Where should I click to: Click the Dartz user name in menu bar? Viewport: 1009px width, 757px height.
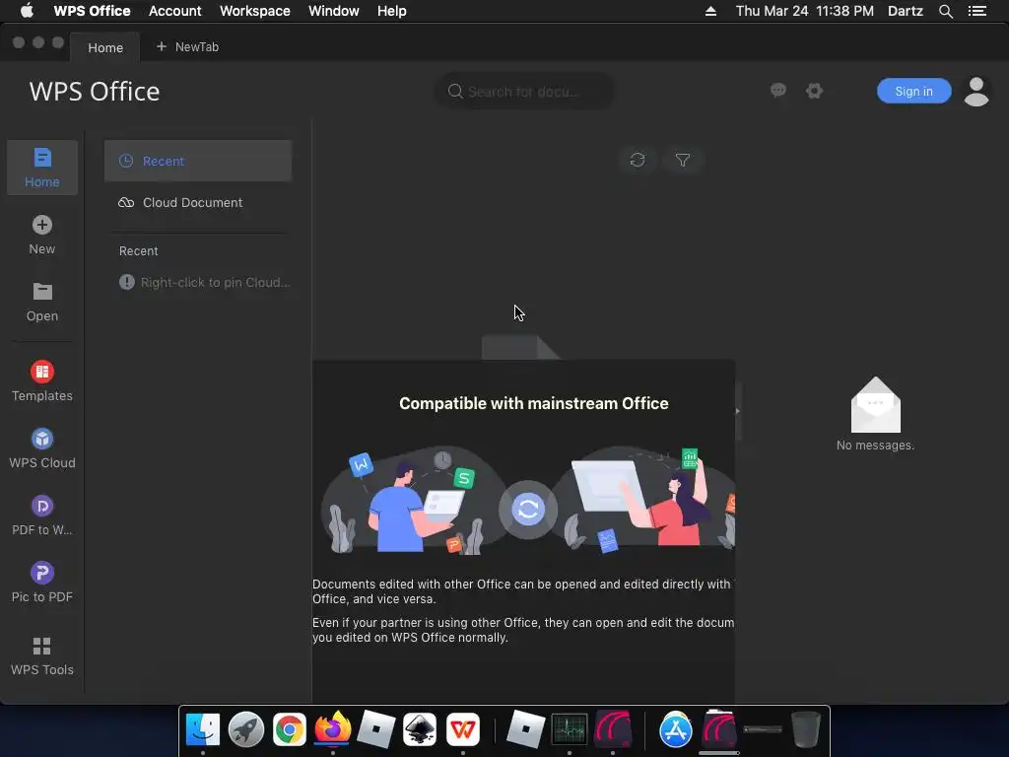pos(906,11)
